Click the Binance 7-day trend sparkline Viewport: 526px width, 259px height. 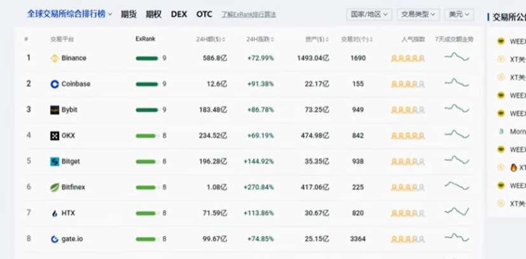[457, 57]
